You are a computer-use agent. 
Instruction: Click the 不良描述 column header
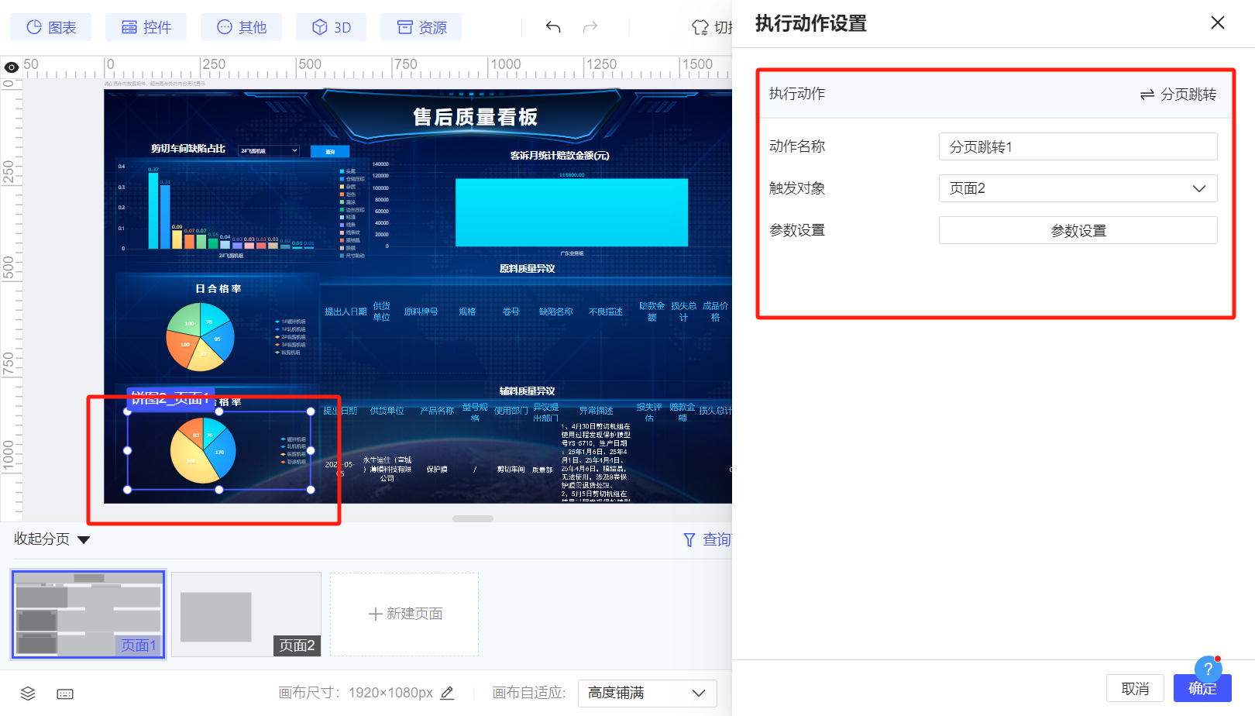[605, 312]
